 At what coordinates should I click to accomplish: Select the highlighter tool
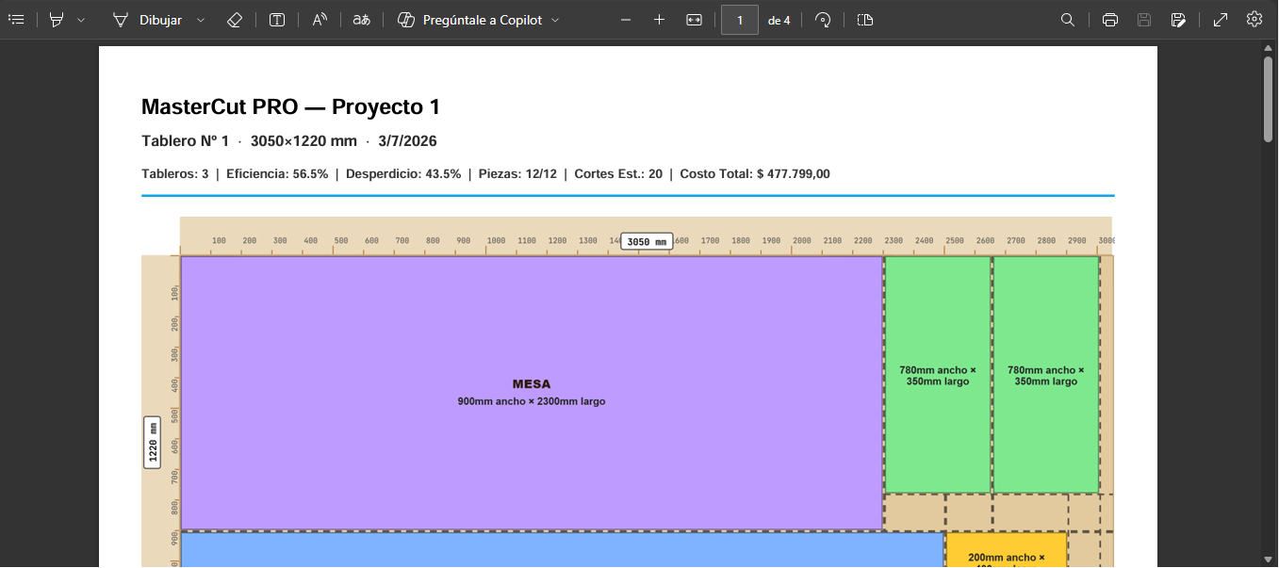pyautogui.click(x=57, y=20)
